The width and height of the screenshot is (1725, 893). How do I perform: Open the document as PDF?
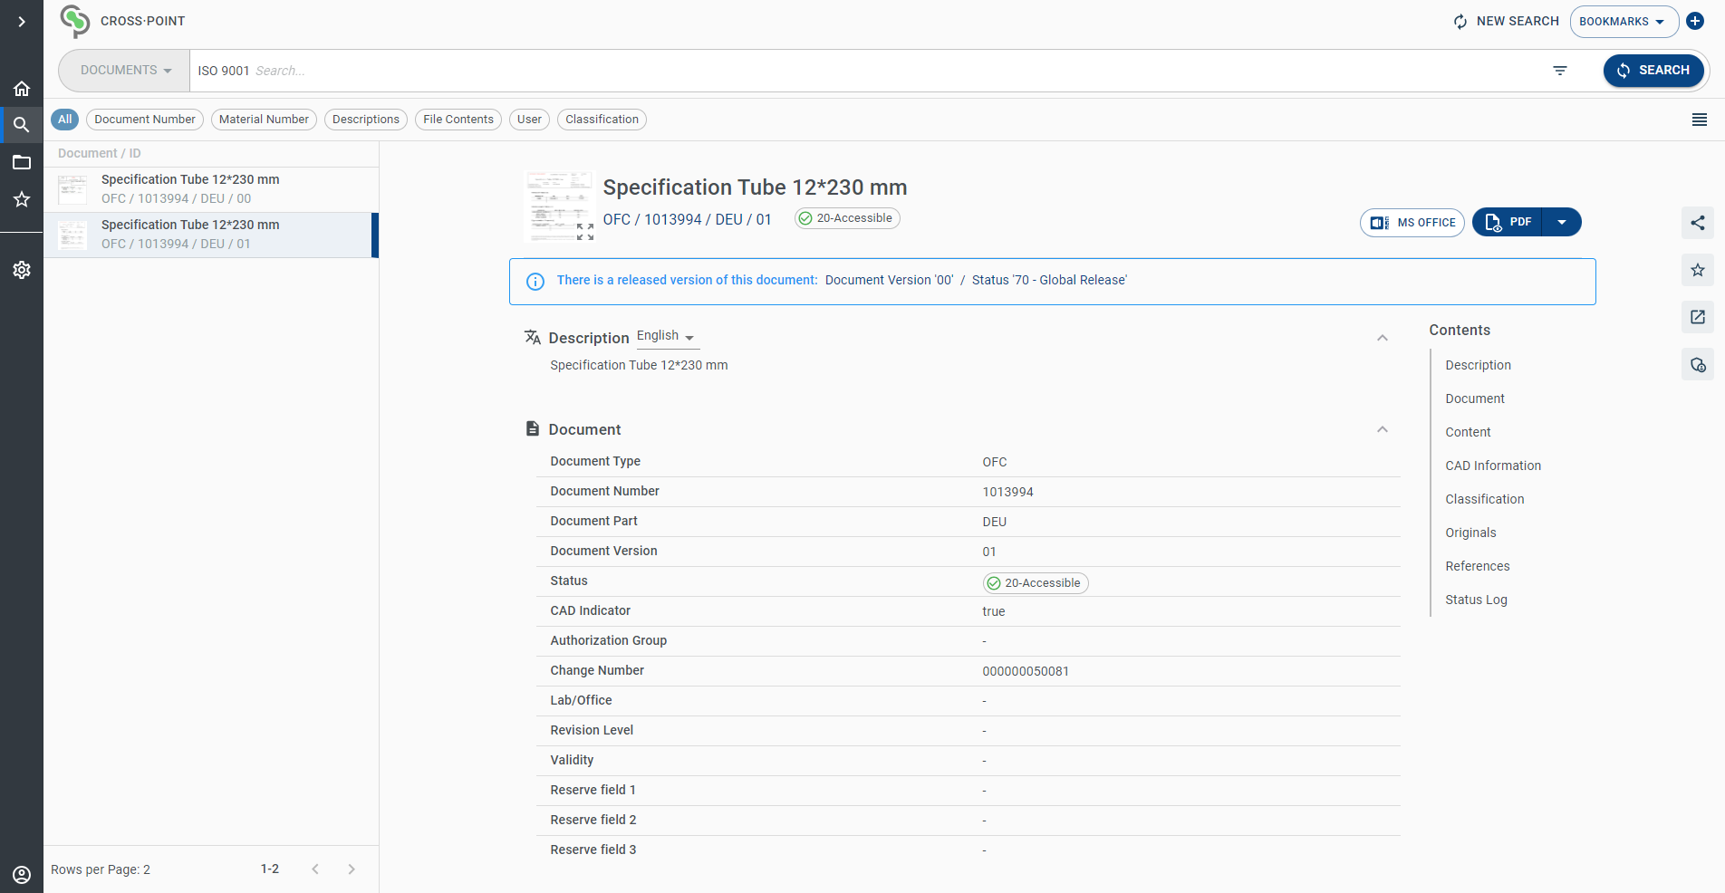[x=1508, y=222]
